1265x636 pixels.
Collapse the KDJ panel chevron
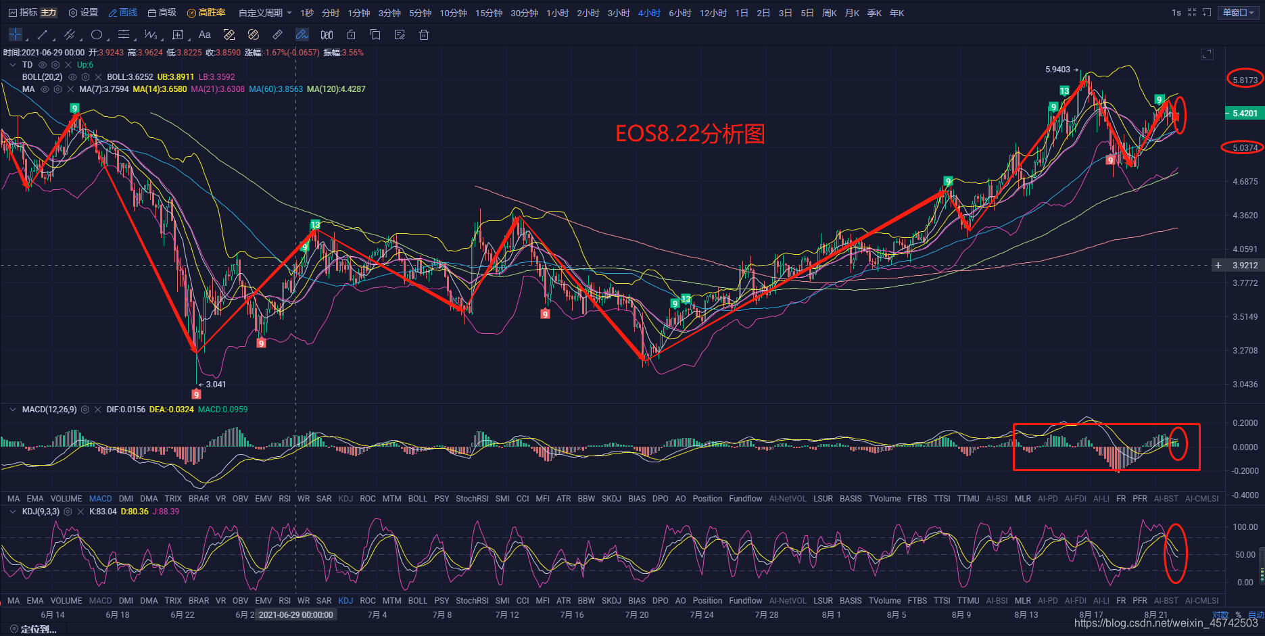tap(13, 512)
